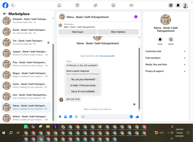This screenshot has width=193, height=142.
Task: Click the conversation list scrollbar
Action: coord(53,82)
